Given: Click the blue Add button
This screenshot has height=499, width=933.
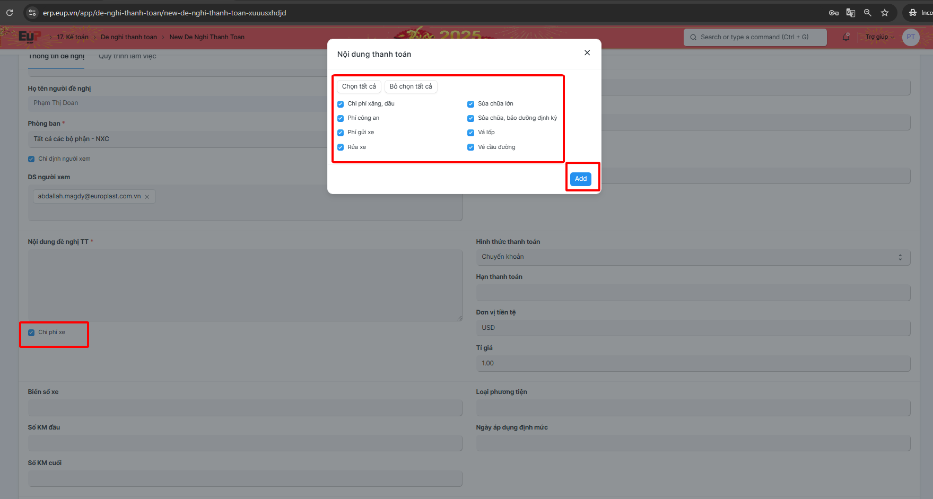Looking at the screenshot, I should (x=580, y=179).
